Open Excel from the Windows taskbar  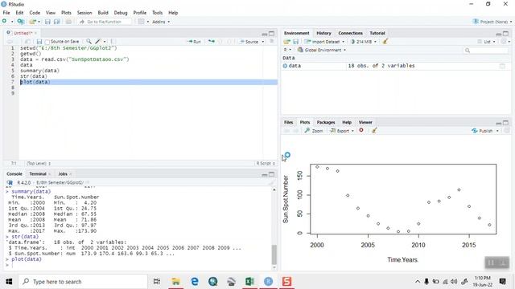click(x=249, y=282)
